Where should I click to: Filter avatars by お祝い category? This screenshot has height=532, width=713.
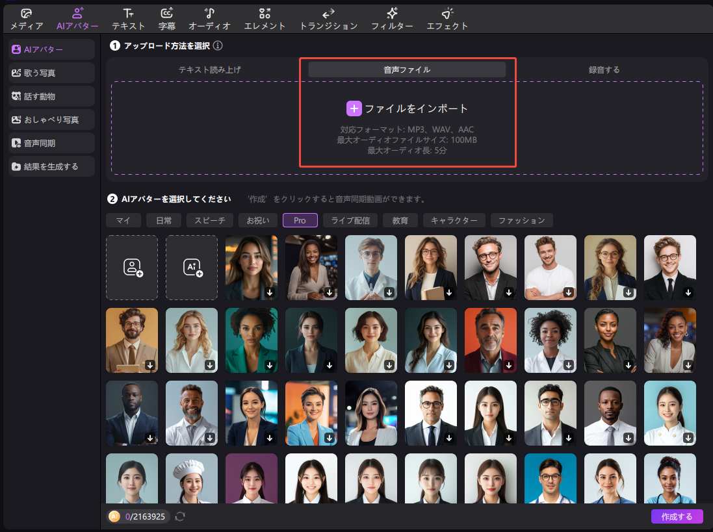tap(258, 220)
